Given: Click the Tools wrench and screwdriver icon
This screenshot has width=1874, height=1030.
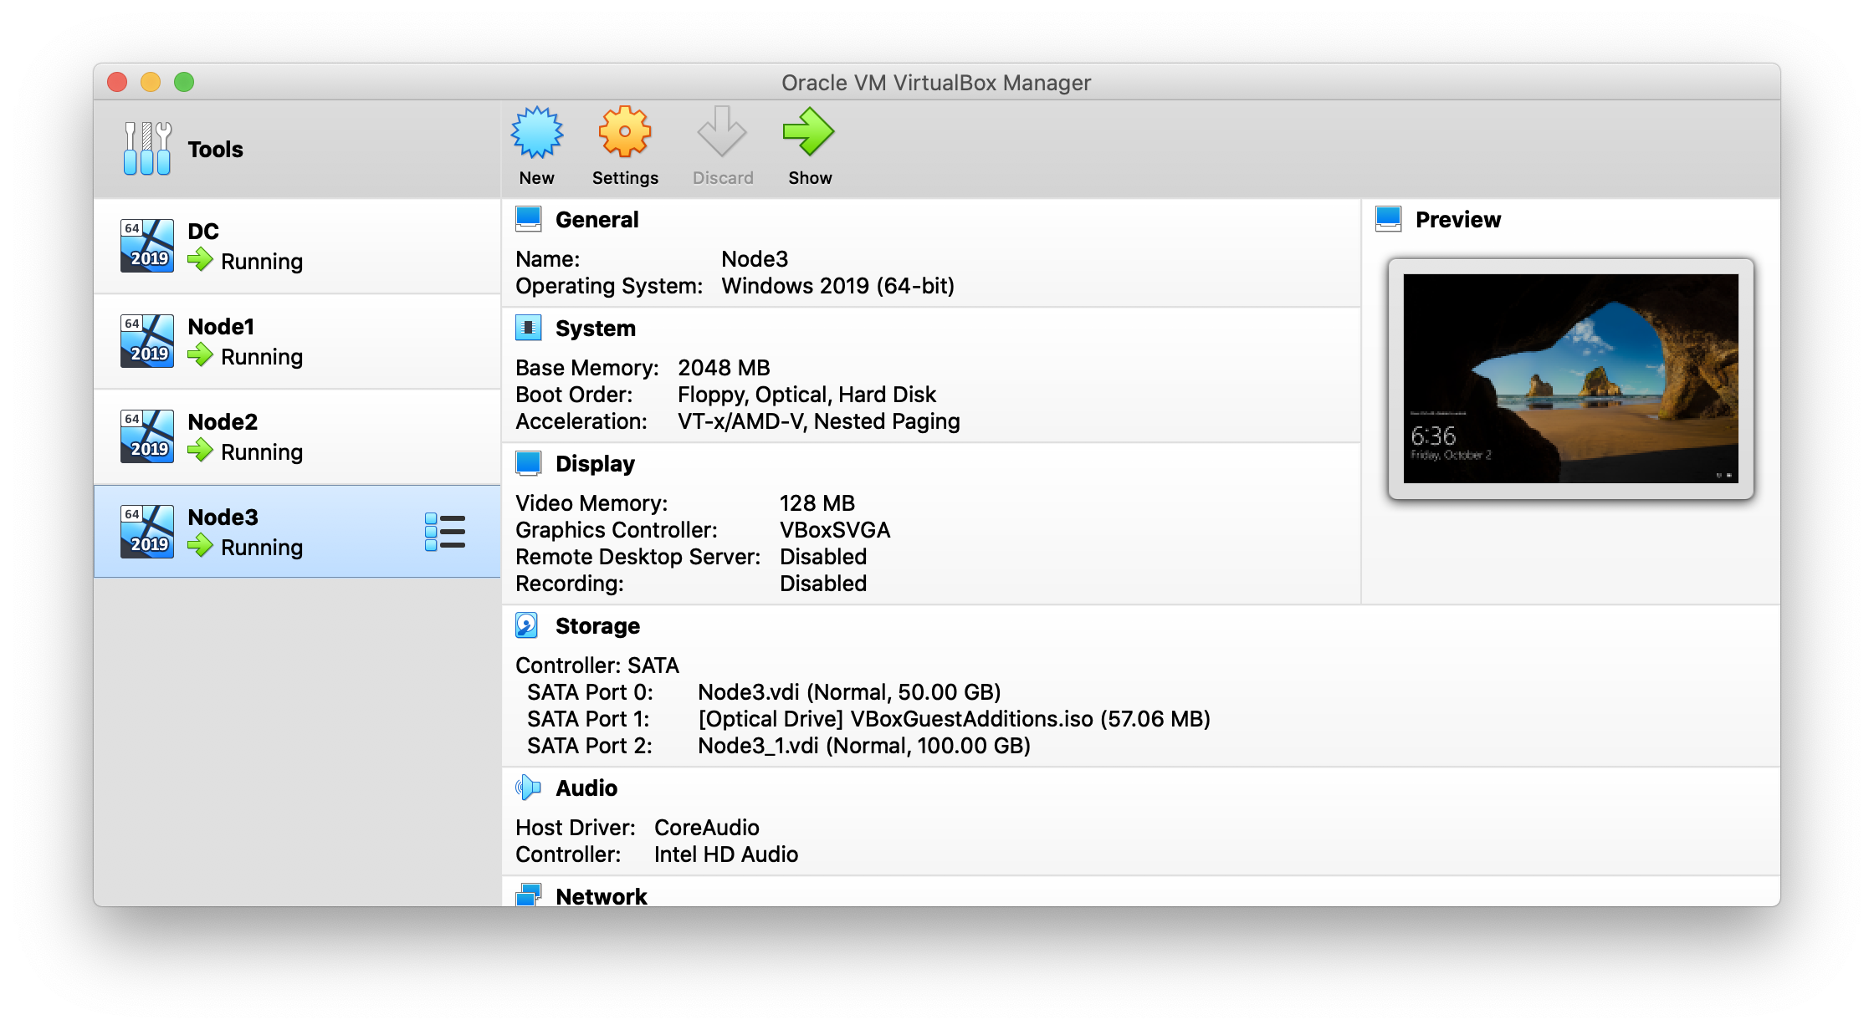Looking at the screenshot, I should [x=147, y=149].
